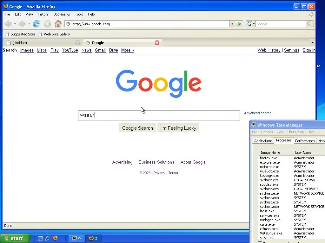Screen dimensions: 325x243
Task: Select the firefox.exe process row
Action: pyautogui.click(x=292, y=158)
